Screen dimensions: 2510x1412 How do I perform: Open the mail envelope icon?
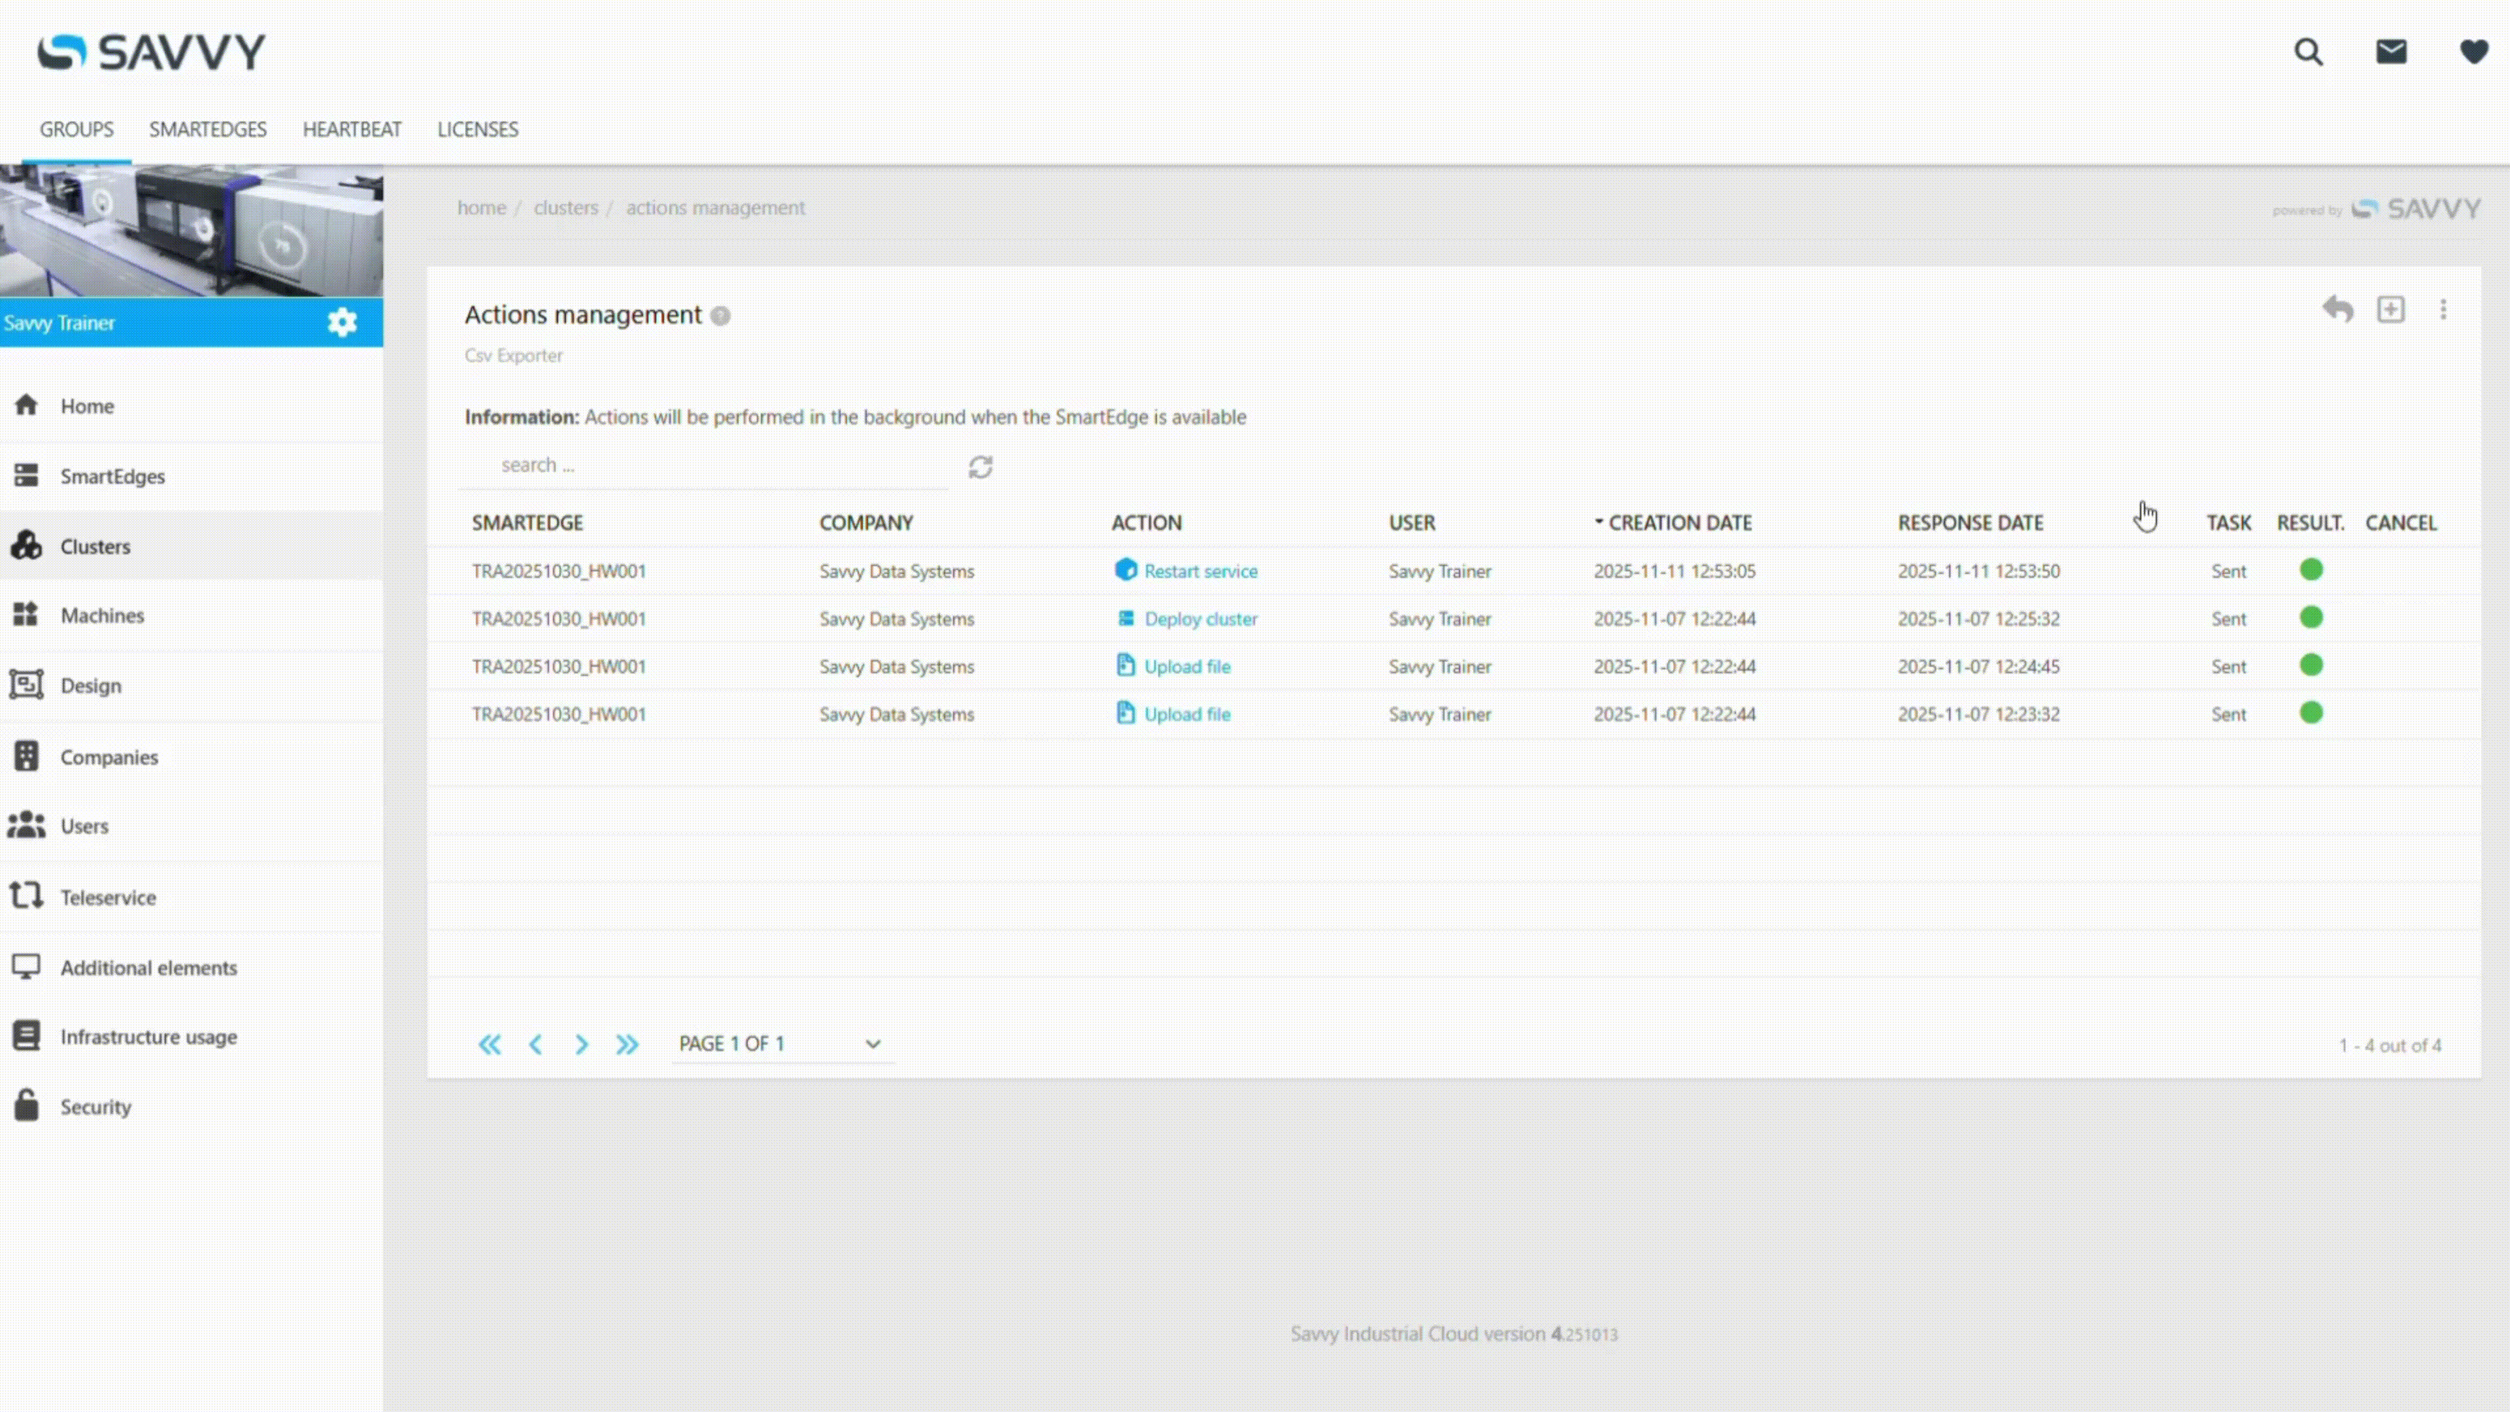[2391, 52]
